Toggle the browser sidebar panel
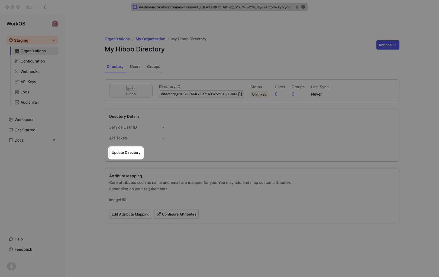The image size is (439, 277). (29, 7)
